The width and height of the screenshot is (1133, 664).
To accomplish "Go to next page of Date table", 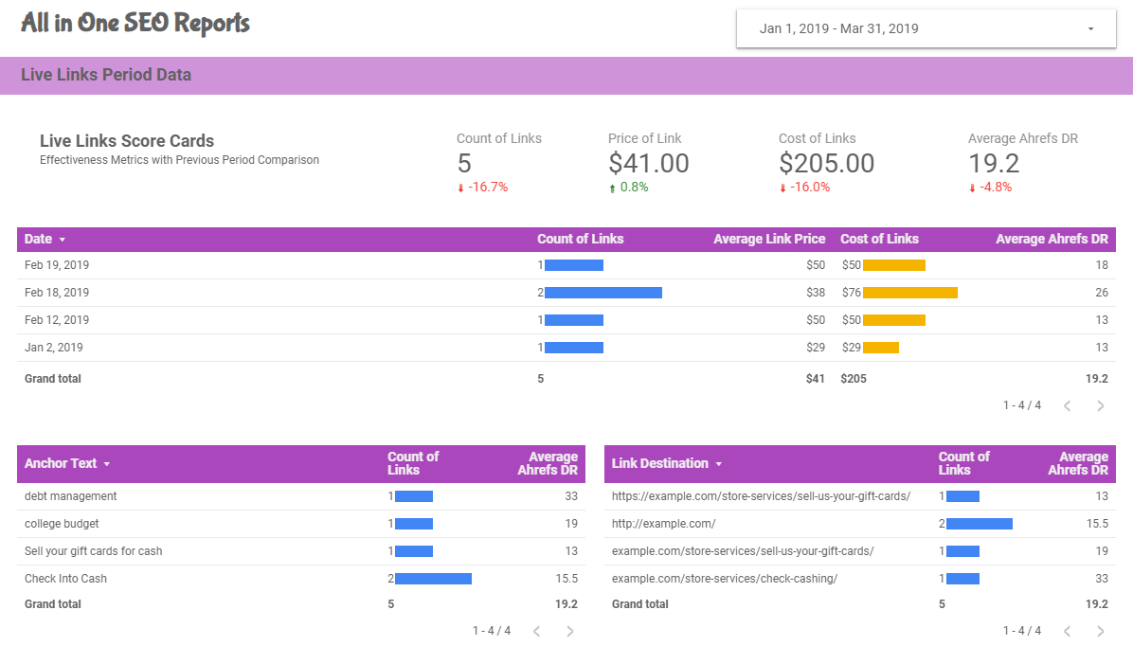I will pos(1101,406).
